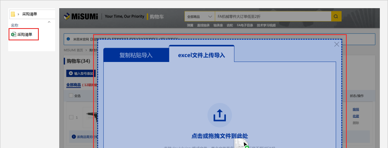Screen dimensions: 388x148
Task: Open the 齿轮 quick link
Action: point(230,25)
